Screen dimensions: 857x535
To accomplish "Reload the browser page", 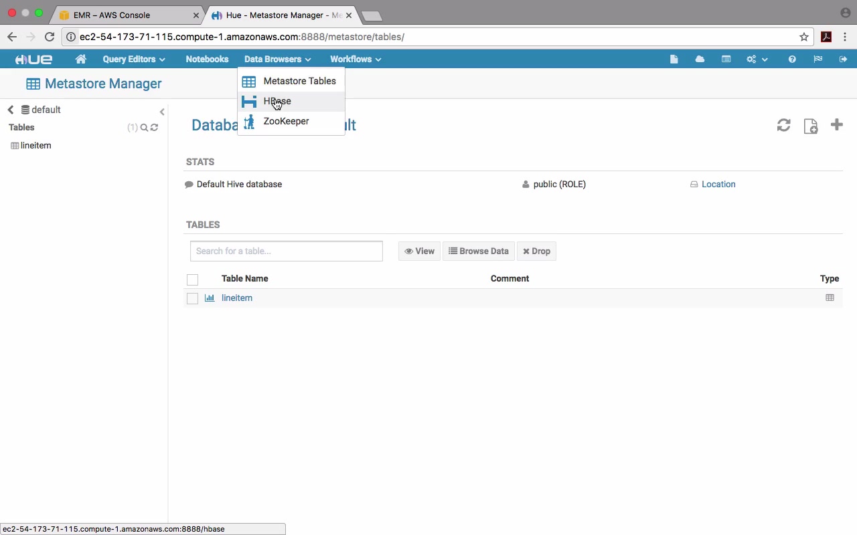I will [x=50, y=37].
